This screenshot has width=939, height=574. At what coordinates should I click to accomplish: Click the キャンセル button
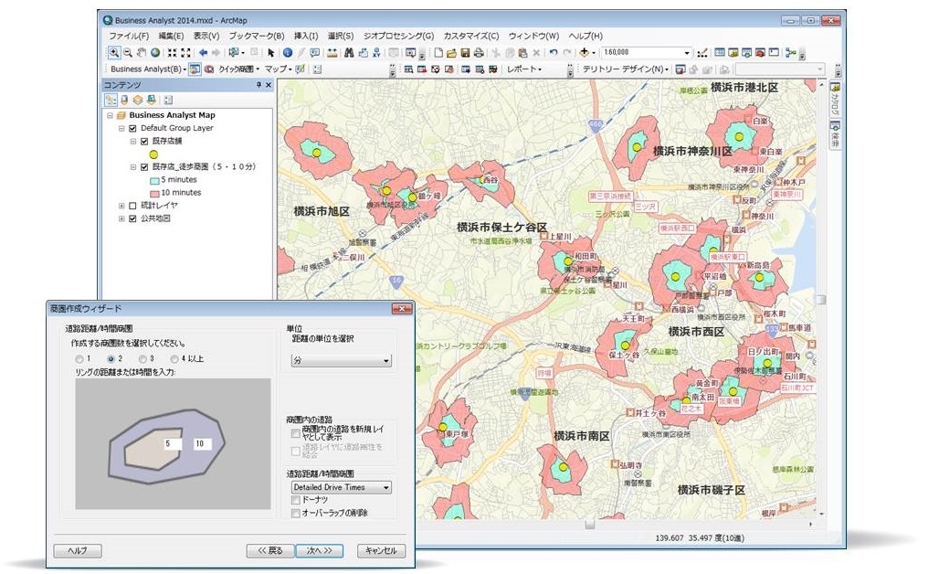tap(381, 550)
